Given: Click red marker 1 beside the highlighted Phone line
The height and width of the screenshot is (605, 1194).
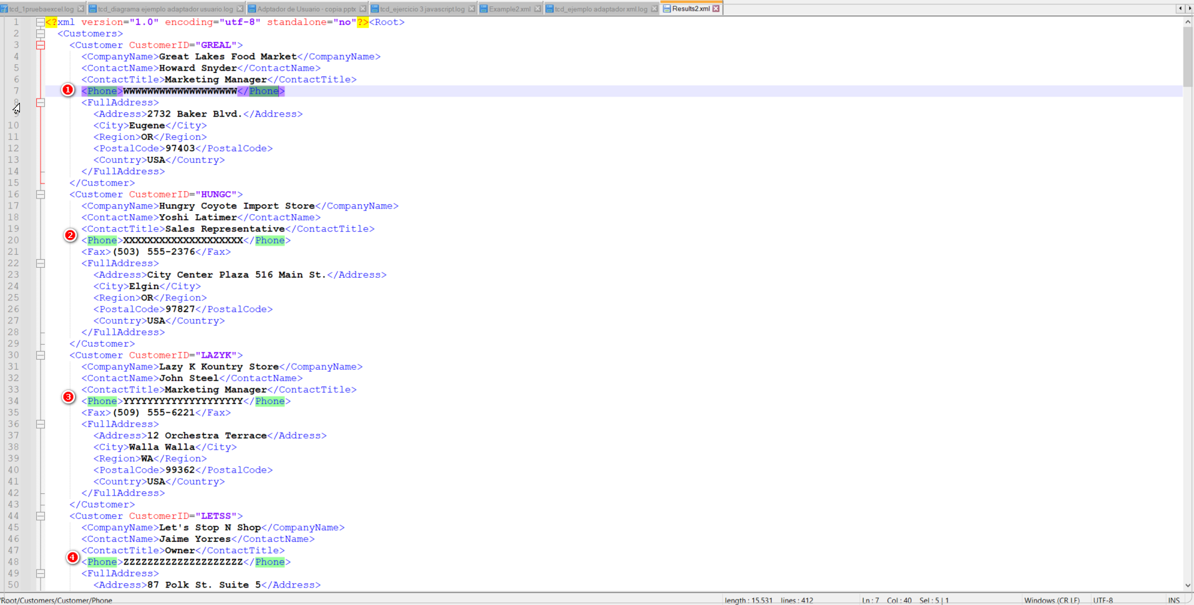Looking at the screenshot, I should coord(68,90).
